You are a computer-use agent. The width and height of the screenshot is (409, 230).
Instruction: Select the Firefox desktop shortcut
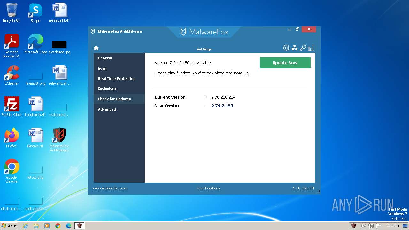pyautogui.click(x=12, y=138)
